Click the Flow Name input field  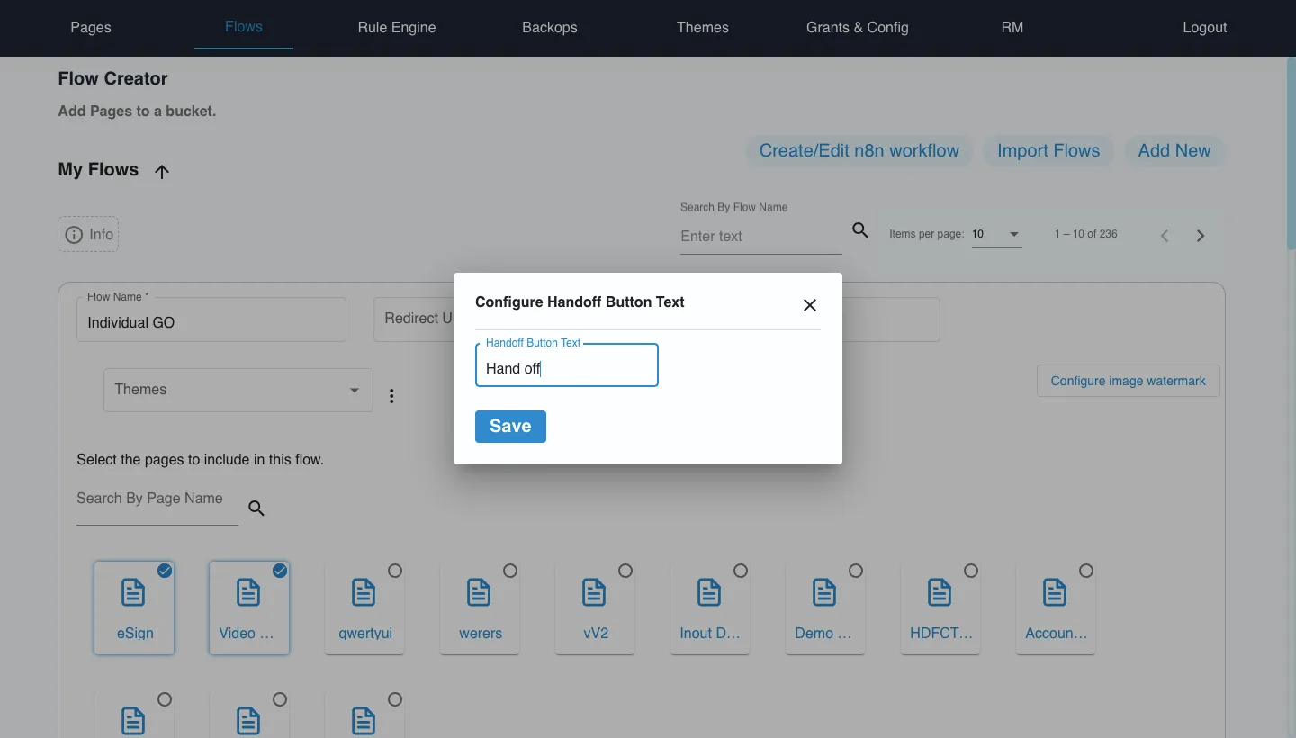click(x=211, y=320)
